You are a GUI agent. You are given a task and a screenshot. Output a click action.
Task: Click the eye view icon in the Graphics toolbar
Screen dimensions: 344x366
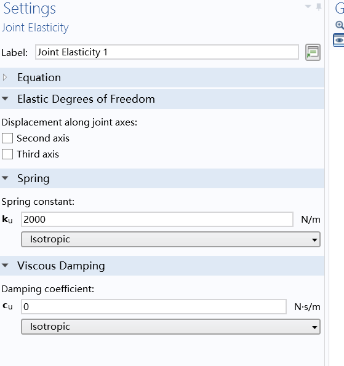tap(339, 40)
